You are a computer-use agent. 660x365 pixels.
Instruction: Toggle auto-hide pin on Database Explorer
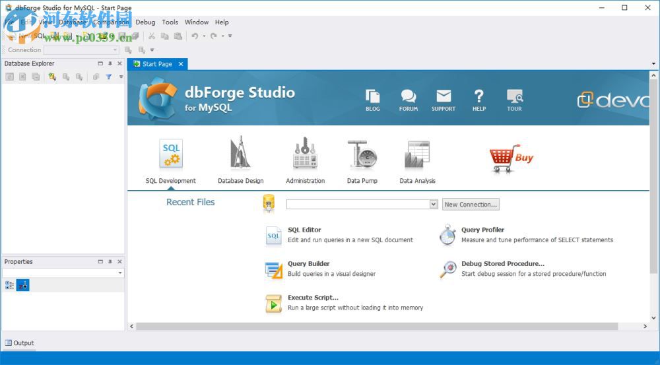(110, 63)
